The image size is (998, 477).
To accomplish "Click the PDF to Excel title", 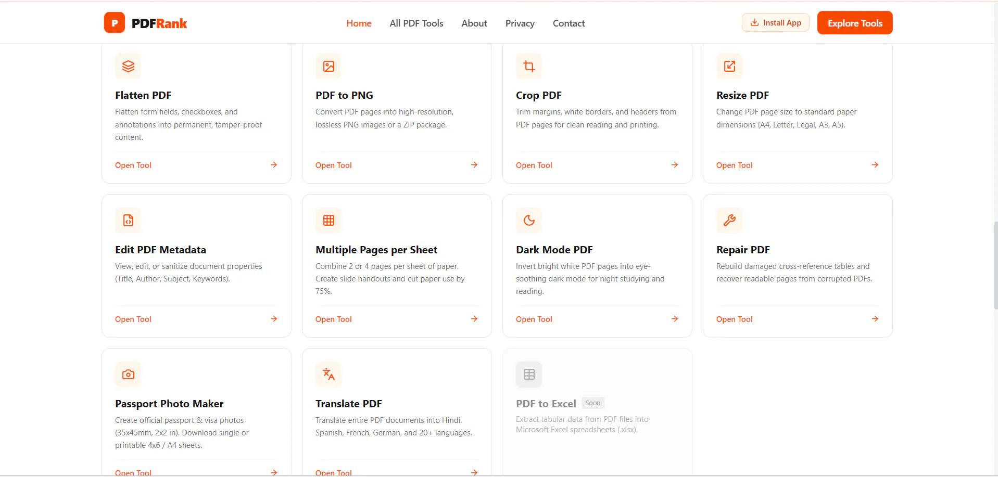I will [546, 404].
